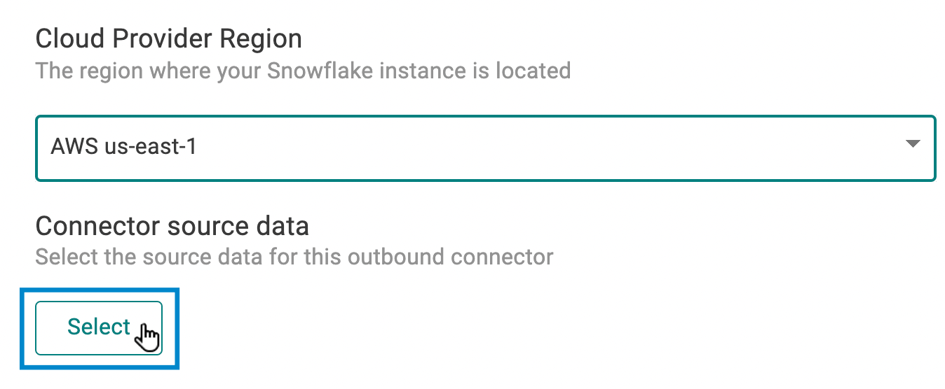This screenshot has height=389, width=945.
Task: Click the Select button for source data
Action: [99, 327]
